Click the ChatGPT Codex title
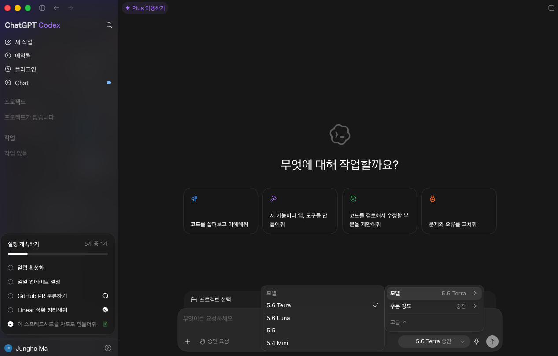The width and height of the screenshot is (558, 356). click(x=33, y=25)
